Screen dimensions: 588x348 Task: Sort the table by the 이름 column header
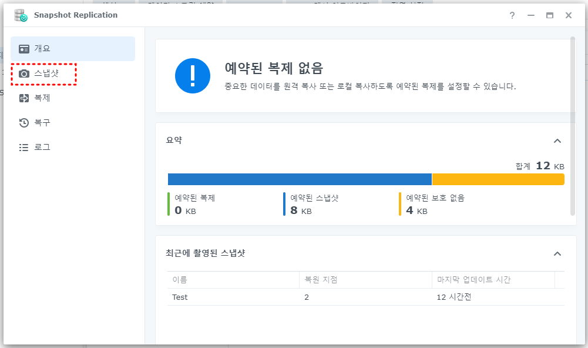point(178,280)
